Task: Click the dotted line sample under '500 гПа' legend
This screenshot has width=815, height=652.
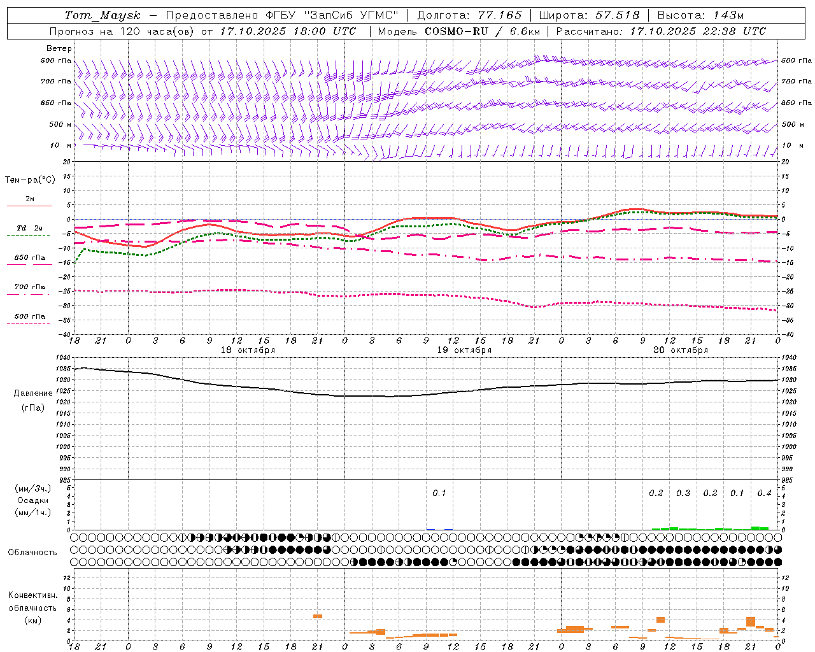Action: [x=28, y=324]
